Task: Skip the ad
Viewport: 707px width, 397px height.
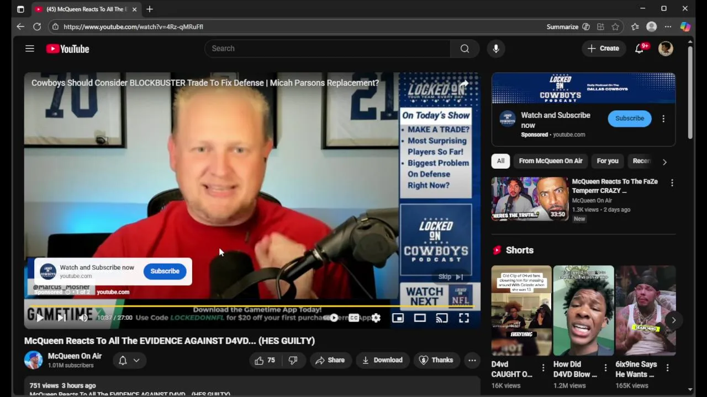Action: coord(451,277)
